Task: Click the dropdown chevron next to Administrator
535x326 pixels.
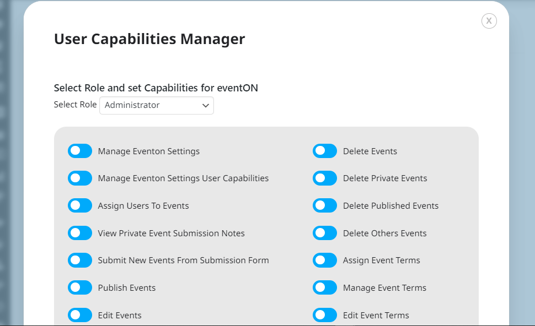Action: click(x=205, y=106)
